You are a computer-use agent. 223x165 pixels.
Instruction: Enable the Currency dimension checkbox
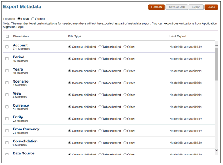[7, 107]
